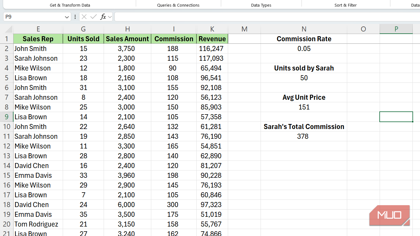Viewport: 420px width, 236px height.
Task: Select the "Units Sold" header cell
Action: click(83, 39)
